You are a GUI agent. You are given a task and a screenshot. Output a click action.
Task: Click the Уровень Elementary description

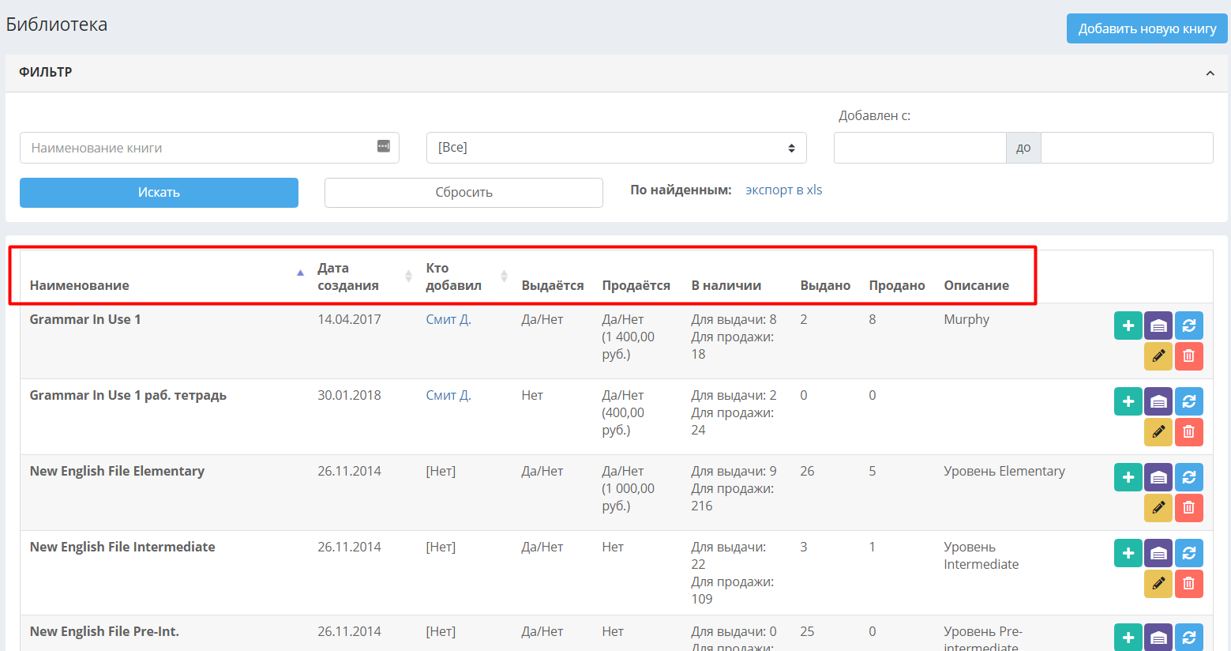[x=1004, y=472]
